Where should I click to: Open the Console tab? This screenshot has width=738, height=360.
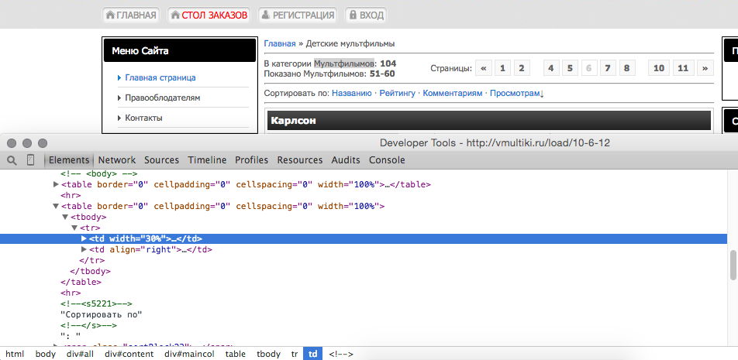coord(386,160)
